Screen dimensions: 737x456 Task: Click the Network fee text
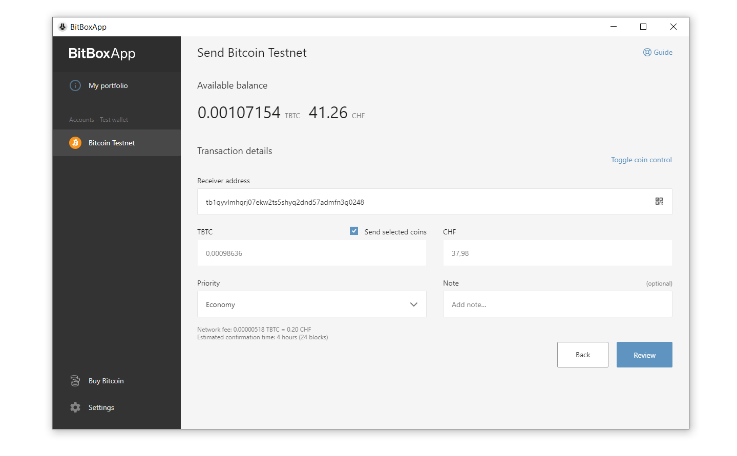tap(254, 330)
